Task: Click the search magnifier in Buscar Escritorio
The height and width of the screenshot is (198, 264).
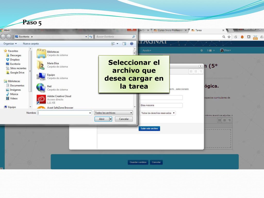Action: tap(134, 37)
